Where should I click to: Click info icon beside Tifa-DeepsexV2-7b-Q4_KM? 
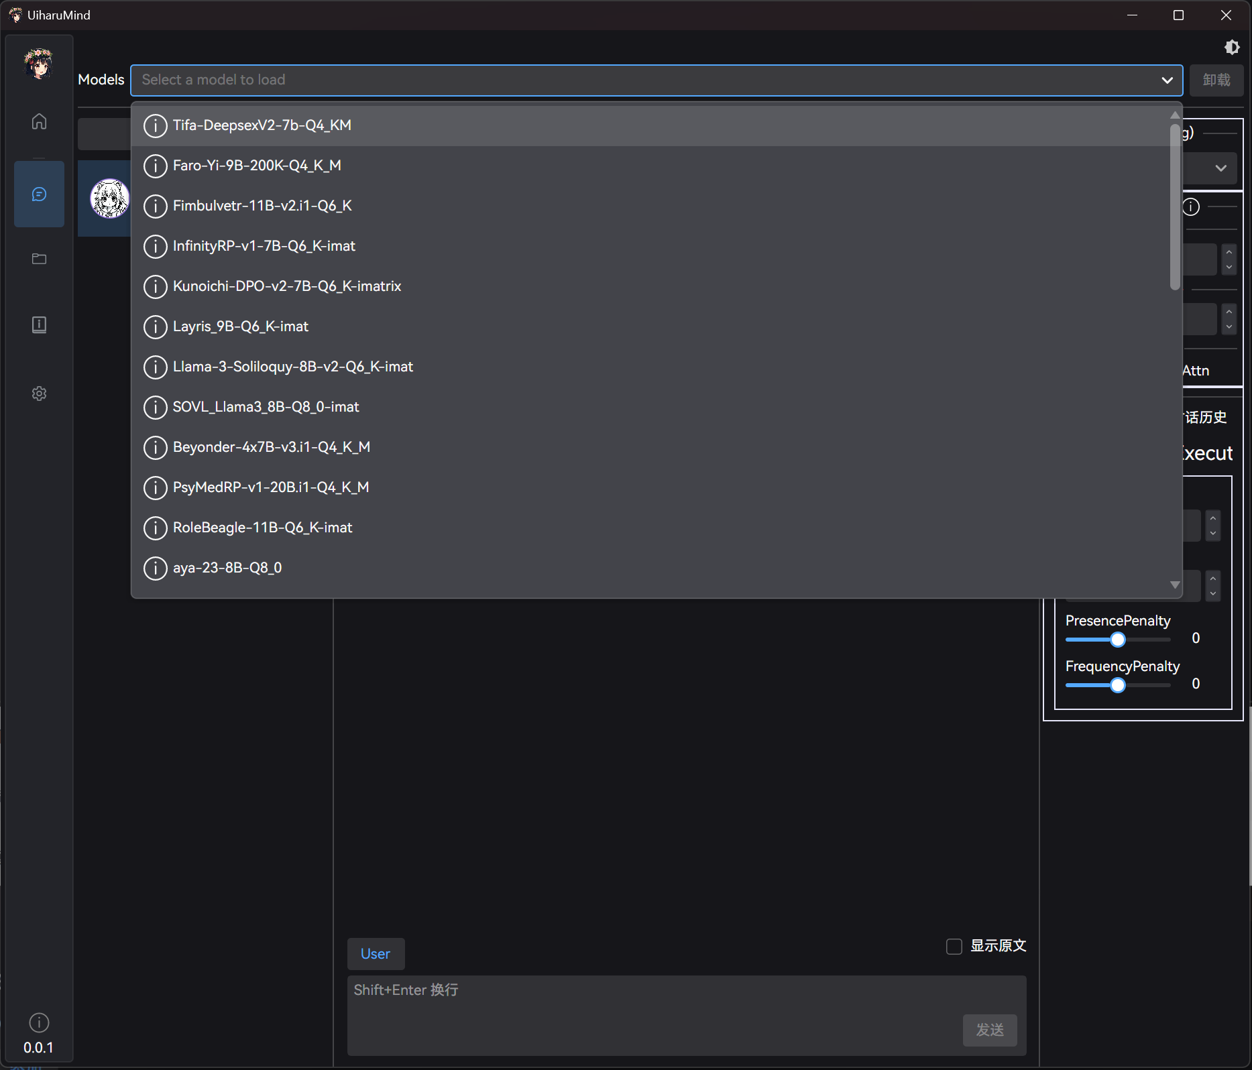pos(155,125)
